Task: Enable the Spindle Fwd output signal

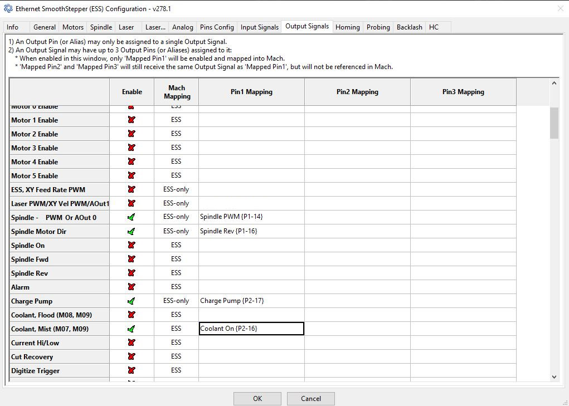Action: click(132, 259)
